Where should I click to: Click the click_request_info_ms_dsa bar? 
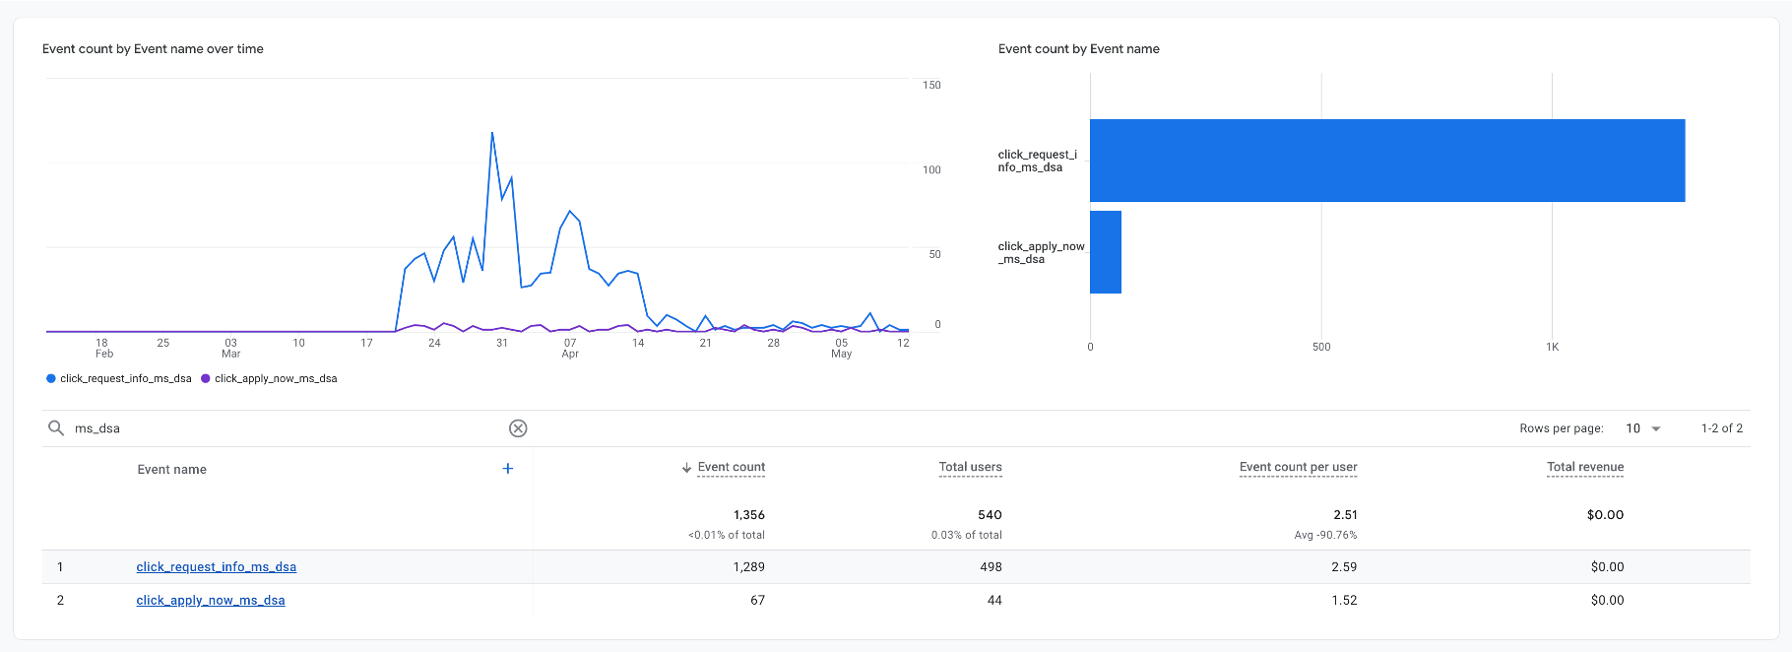pyautogui.click(x=1386, y=161)
